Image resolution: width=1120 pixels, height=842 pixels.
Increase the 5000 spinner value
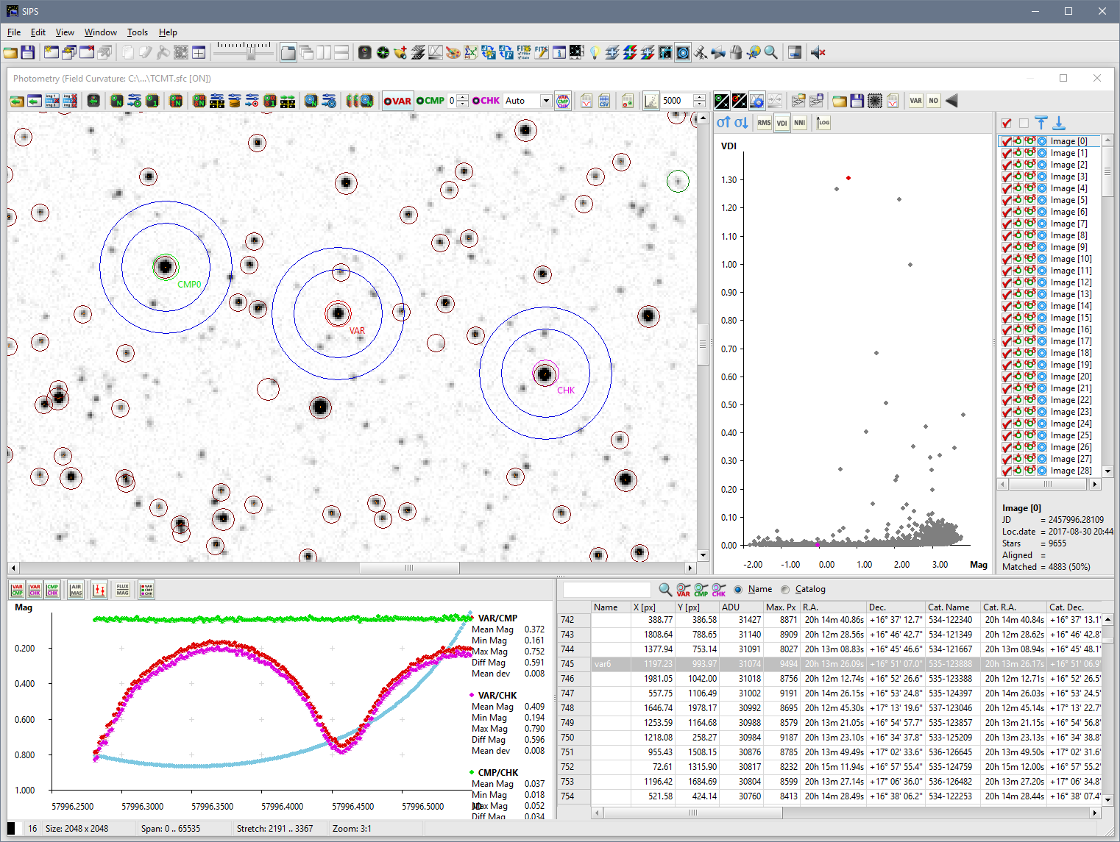tap(699, 97)
